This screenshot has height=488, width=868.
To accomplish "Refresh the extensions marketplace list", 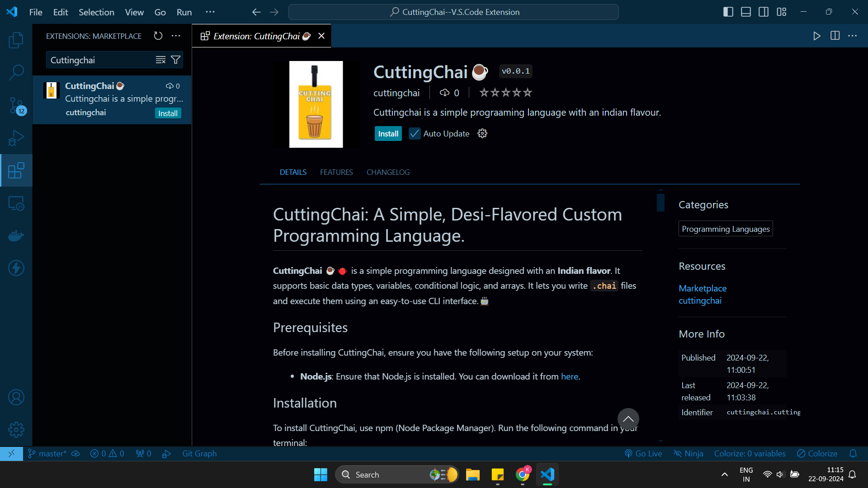I will (x=158, y=36).
